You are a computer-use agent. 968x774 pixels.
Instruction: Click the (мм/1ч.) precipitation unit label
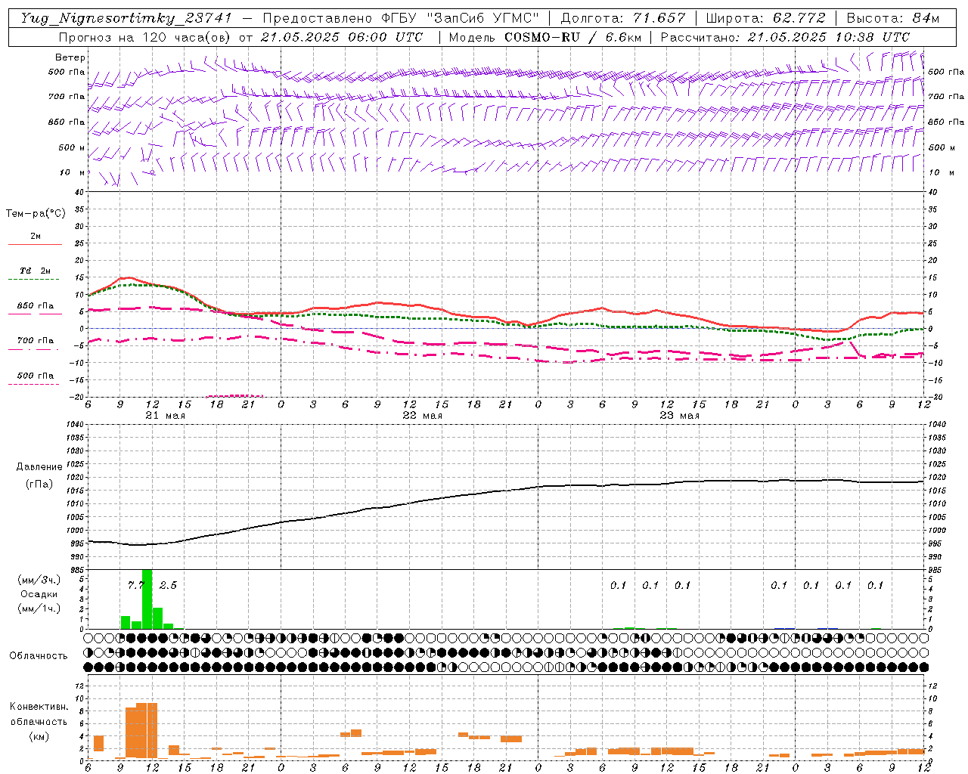pos(39,608)
